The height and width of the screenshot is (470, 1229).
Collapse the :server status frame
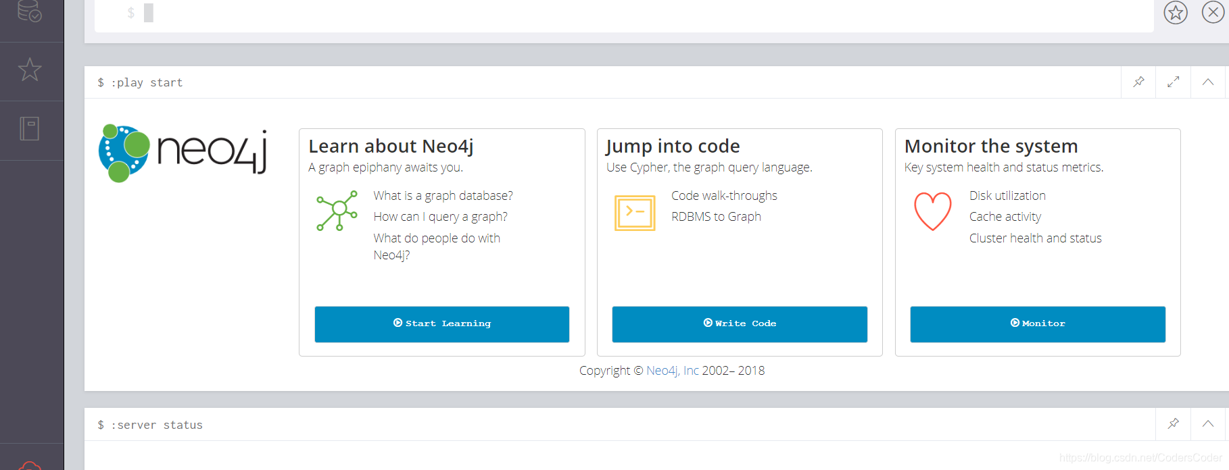click(1208, 423)
